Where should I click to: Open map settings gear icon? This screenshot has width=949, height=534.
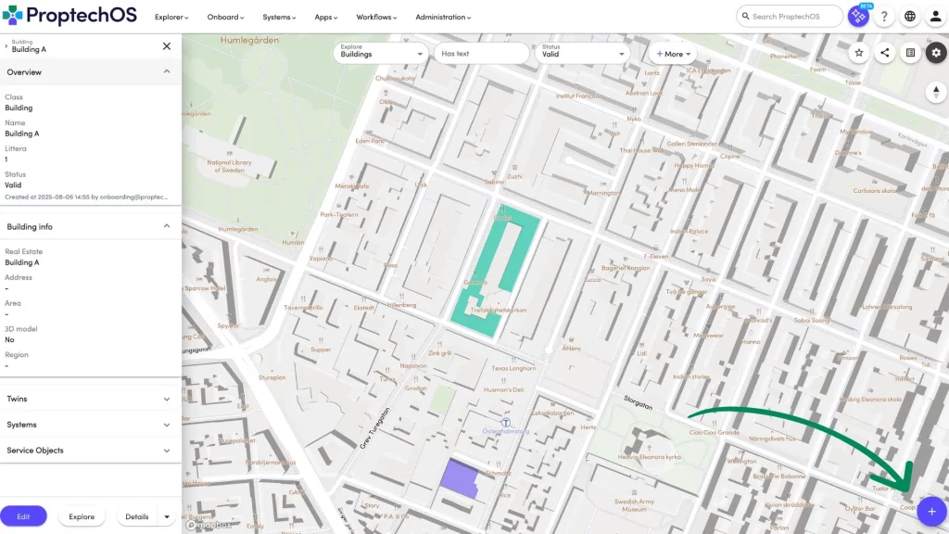coord(936,53)
